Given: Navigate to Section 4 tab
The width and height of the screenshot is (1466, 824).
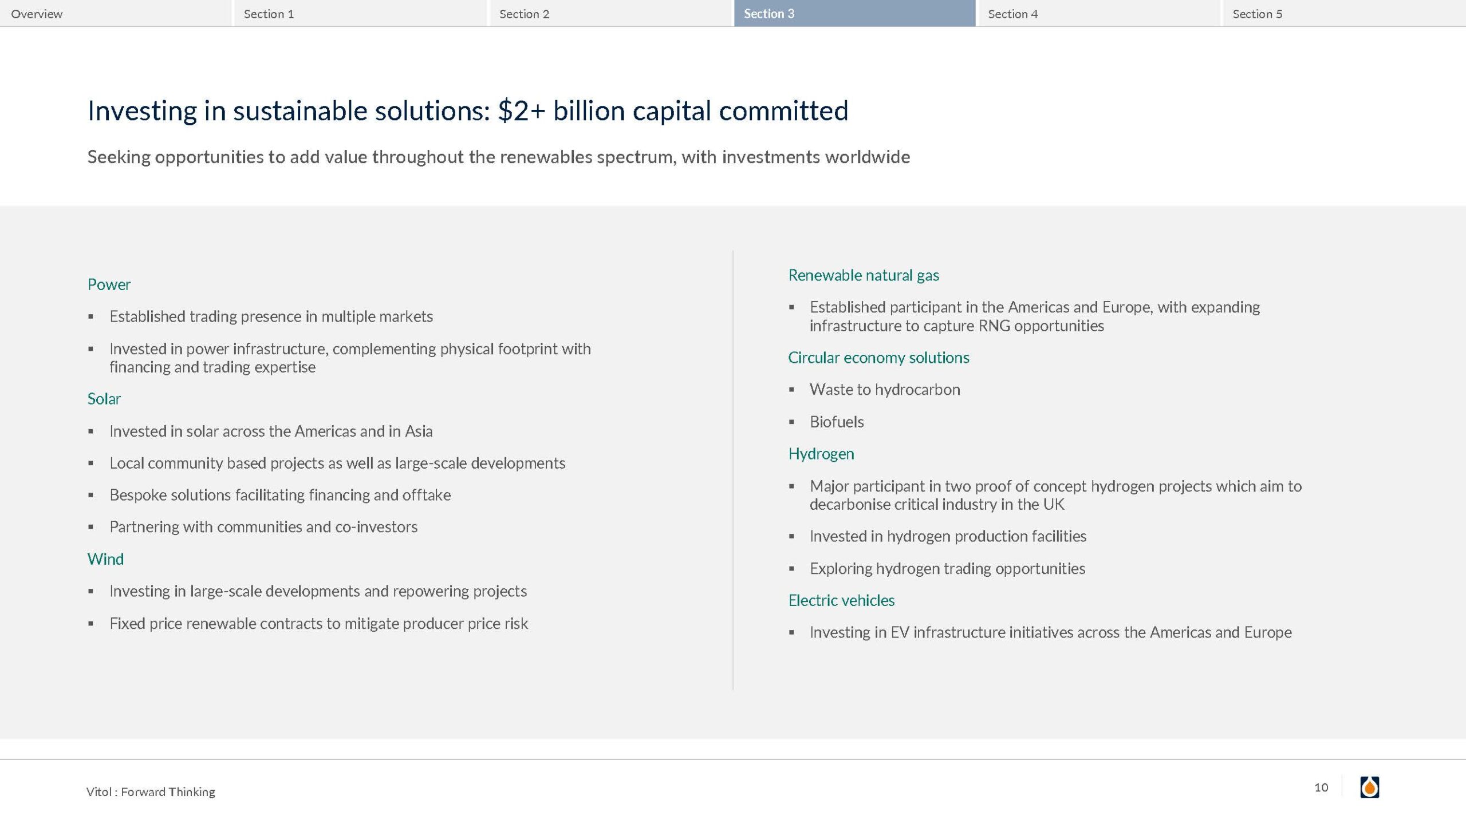Looking at the screenshot, I should (x=1012, y=14).
